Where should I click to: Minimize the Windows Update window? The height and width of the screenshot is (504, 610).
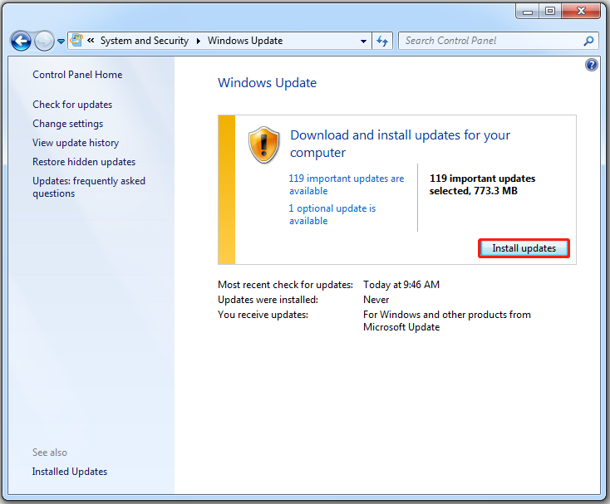(528, 12)
